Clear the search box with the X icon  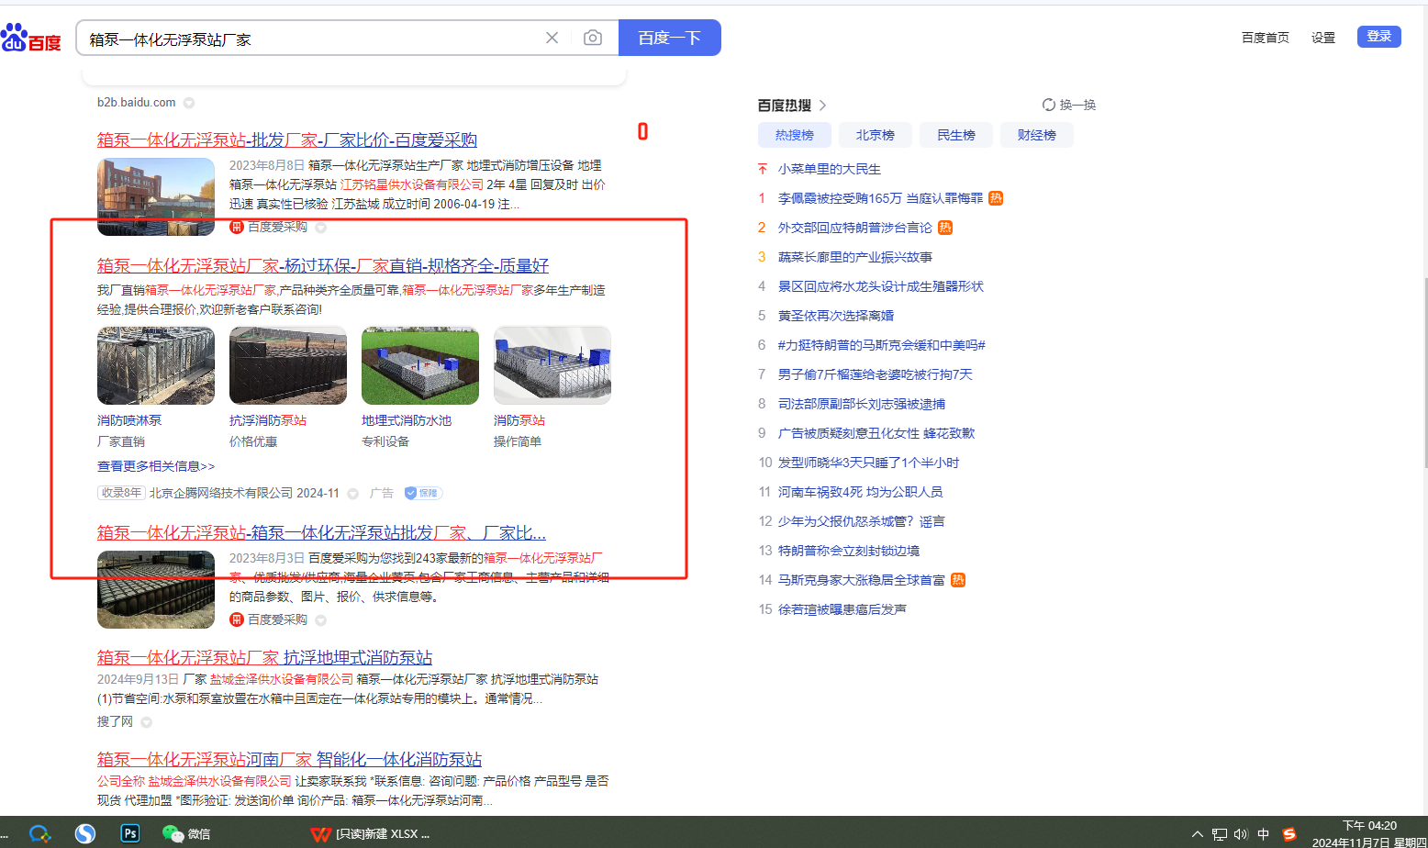(x=552, y=38)
